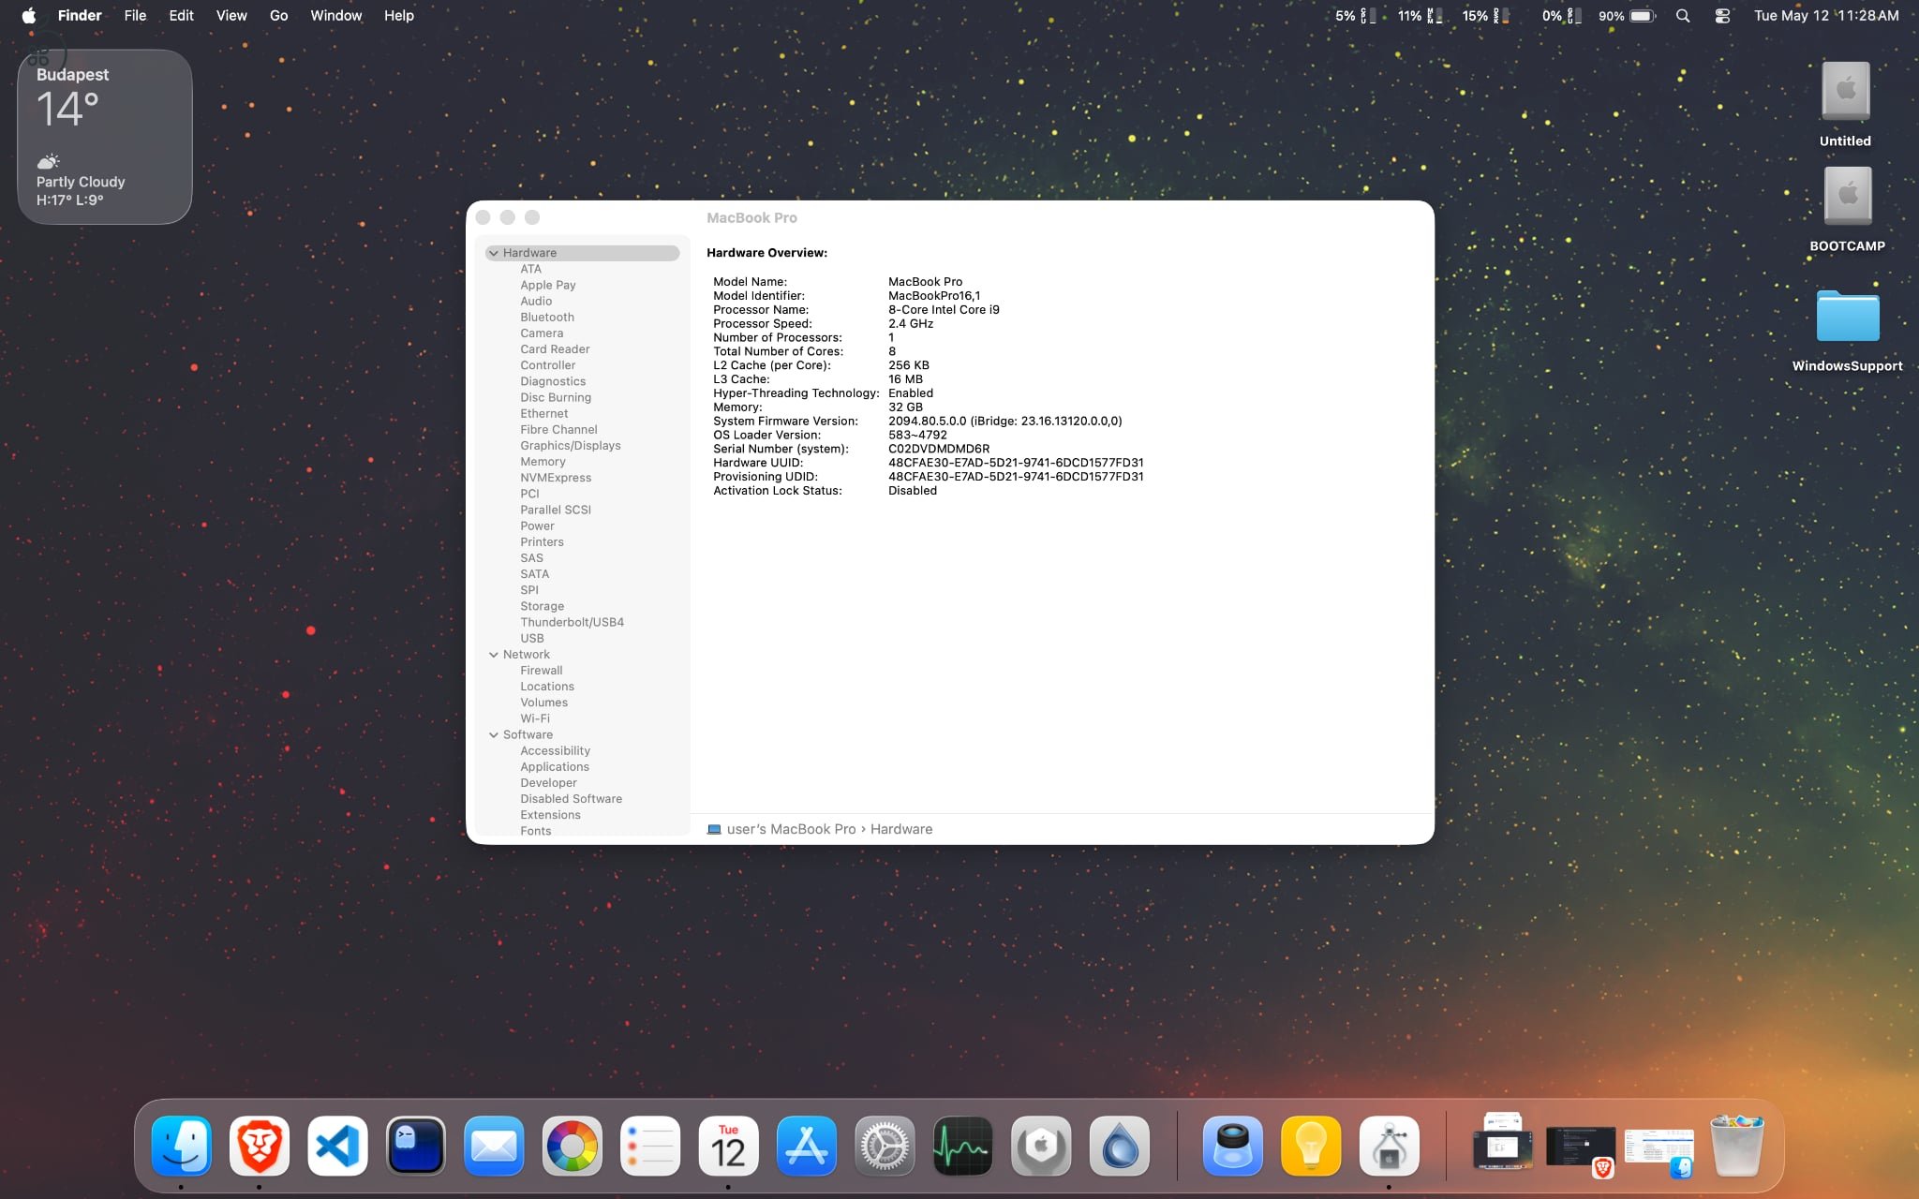Select USB in the sidebar

tap(531, 639)
